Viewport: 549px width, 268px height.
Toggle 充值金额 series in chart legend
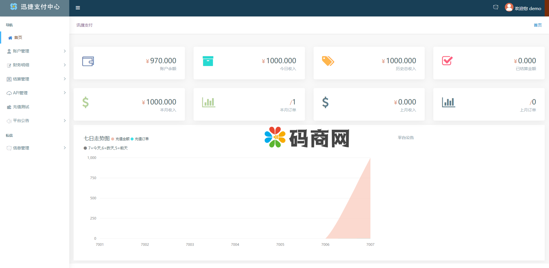[120, 139]
